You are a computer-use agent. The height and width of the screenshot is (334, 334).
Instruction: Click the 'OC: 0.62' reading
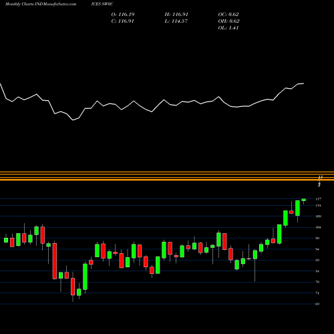[x=228, y=15]
